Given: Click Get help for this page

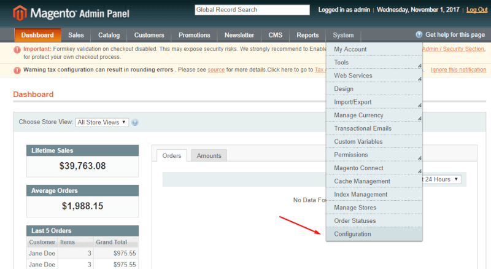Looking at the screenshot, I should coord(455,34).
